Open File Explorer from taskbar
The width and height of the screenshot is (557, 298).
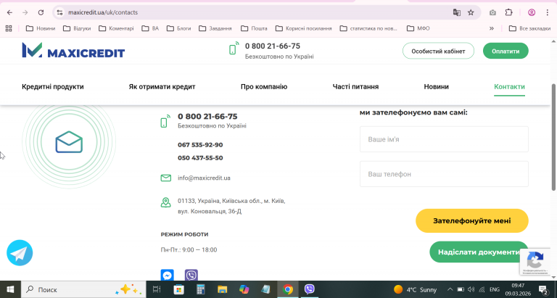coord(223,289)
